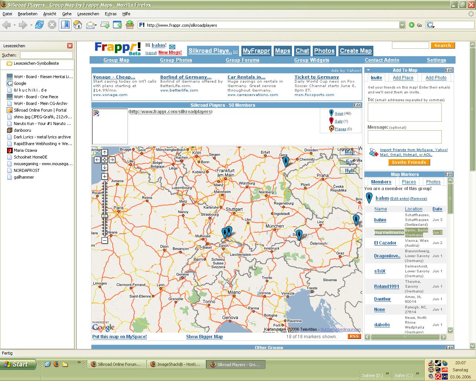Pan the map right
This screenshot has width=476, height=381.
(112, 160)
